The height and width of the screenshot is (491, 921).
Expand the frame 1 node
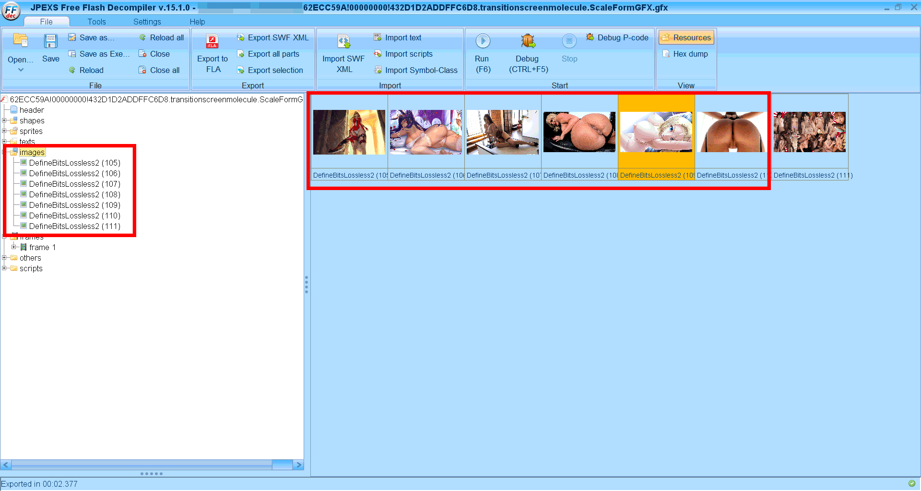pos(14,247)
